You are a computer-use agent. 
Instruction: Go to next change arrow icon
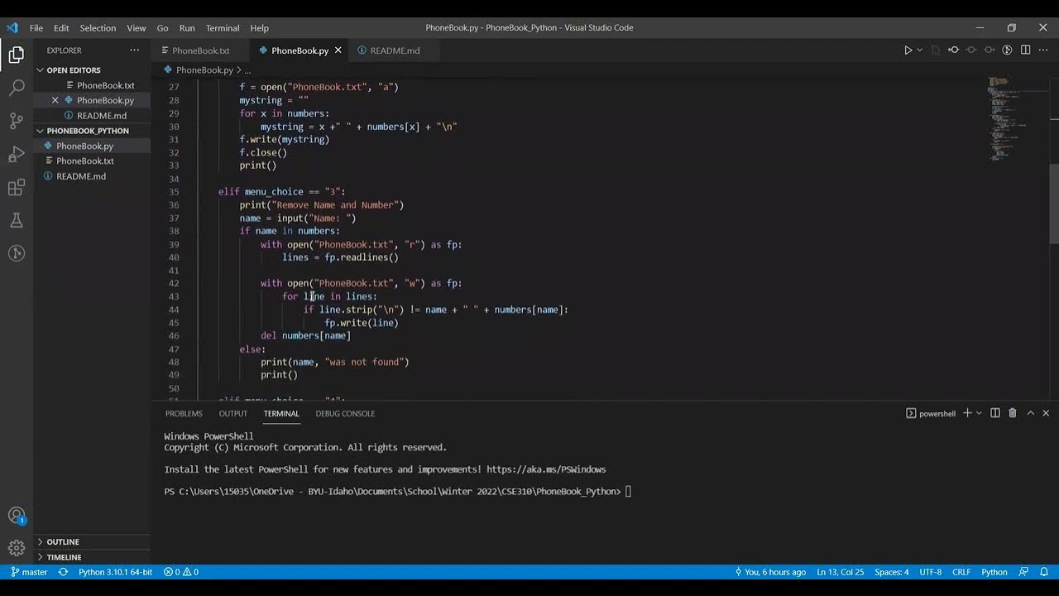click(990, 50)
